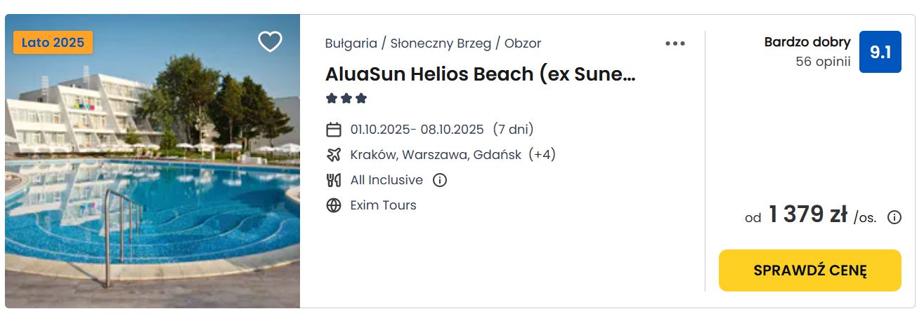Click the SPRAWDŹ CENĘ button
Viewport: 924px width, 316px height.
coord(809,270)
